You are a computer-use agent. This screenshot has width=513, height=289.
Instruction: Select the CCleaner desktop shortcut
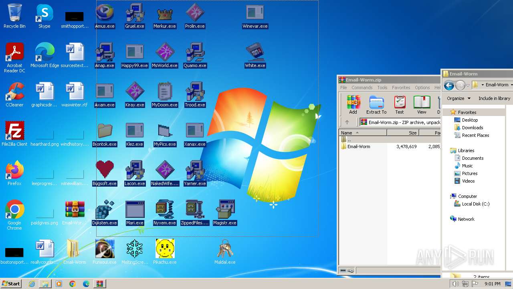click(14, 95)
